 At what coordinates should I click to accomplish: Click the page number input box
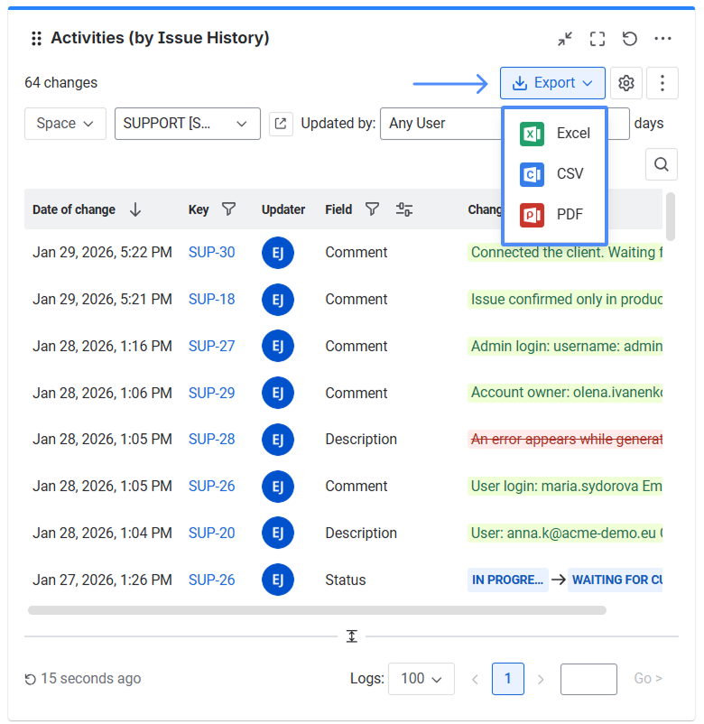(x=589, y=679)
